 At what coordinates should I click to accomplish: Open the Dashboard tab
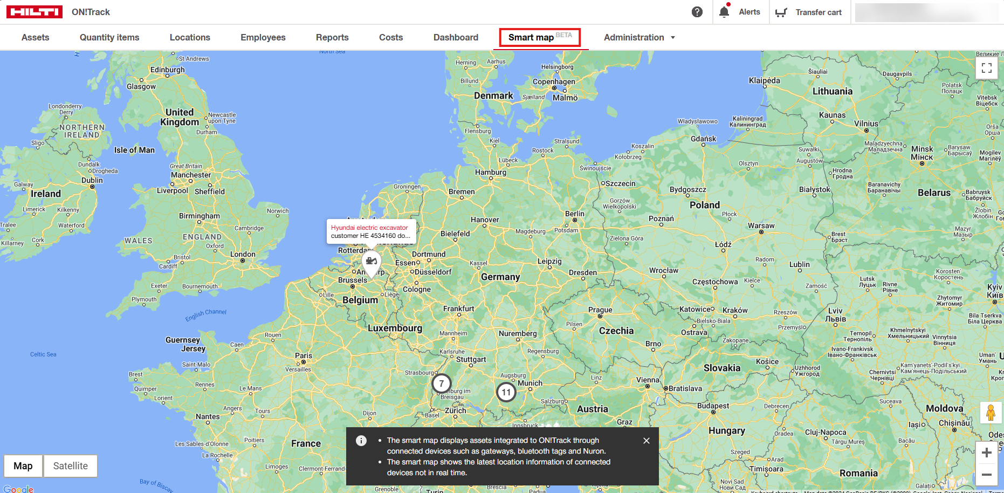click(x=456, y=37)
